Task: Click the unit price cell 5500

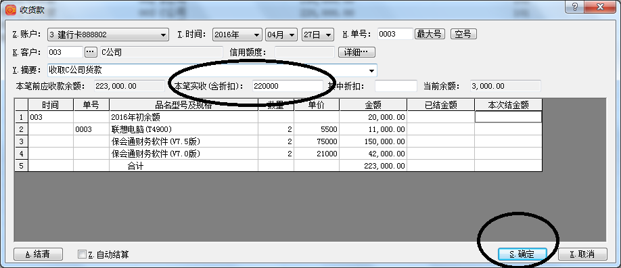Action: (x=317, y=129)
